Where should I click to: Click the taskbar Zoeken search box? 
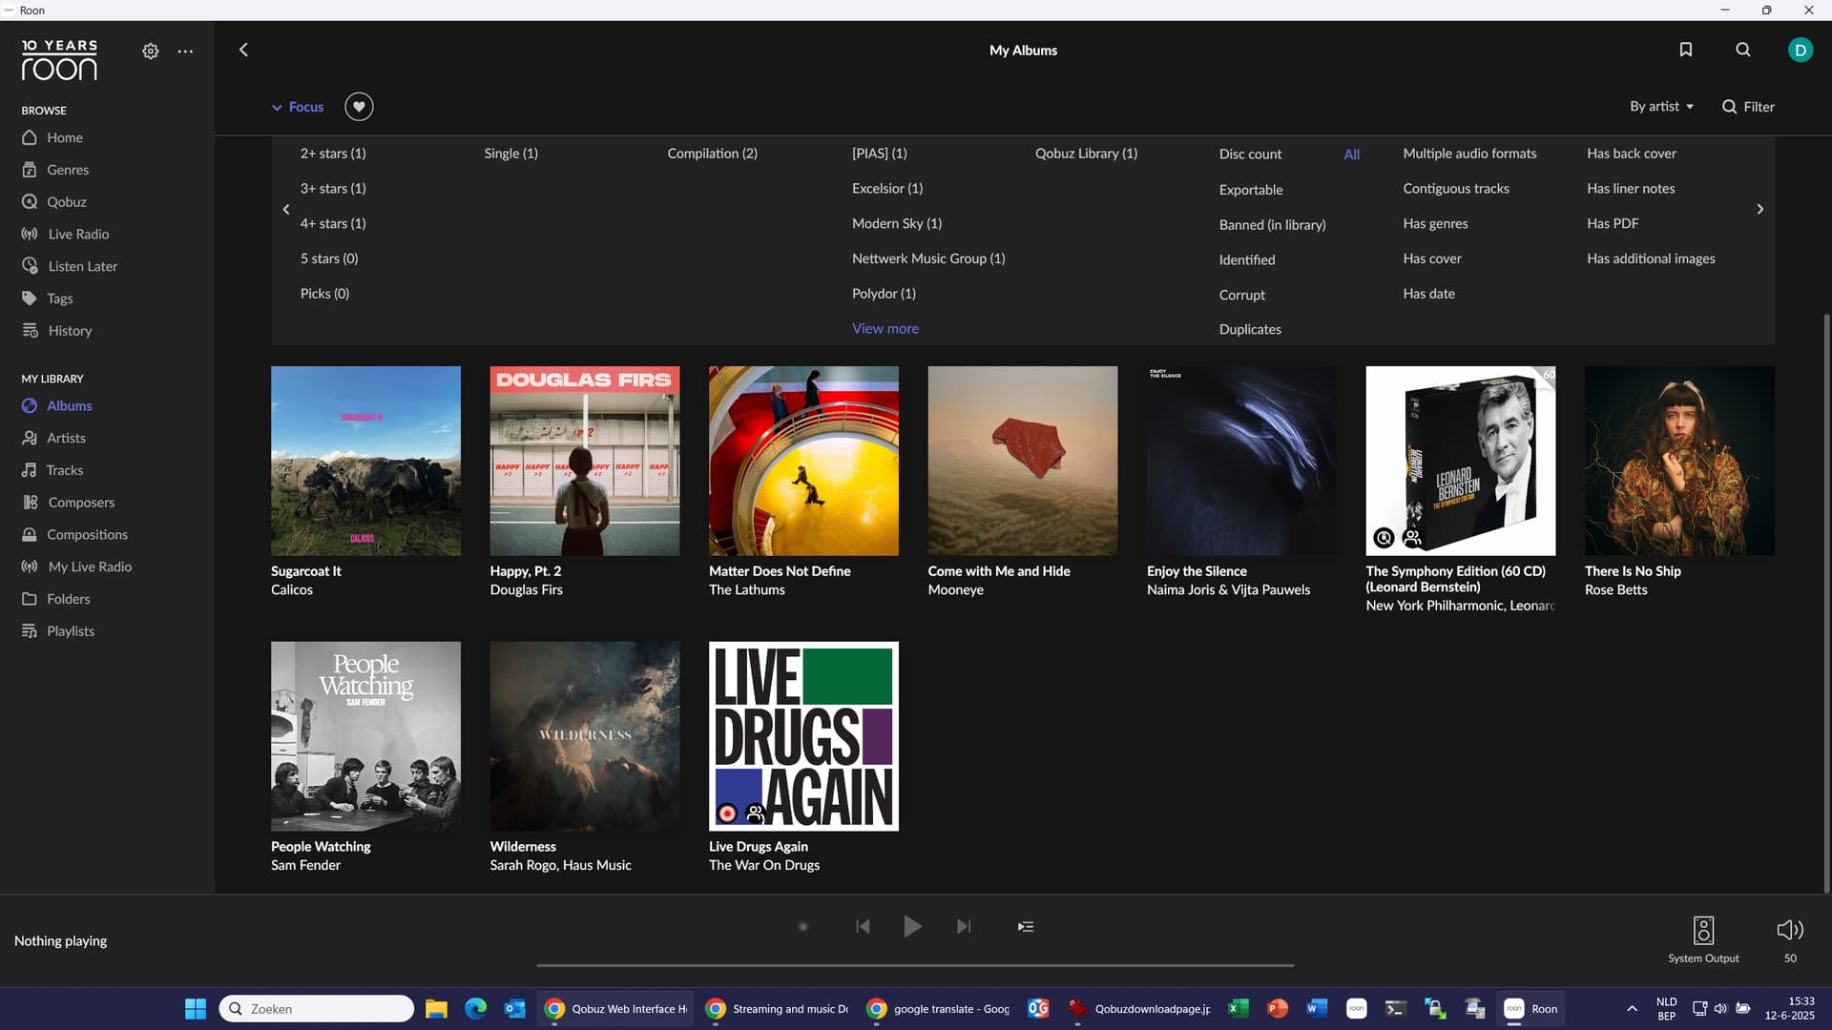317,1009
